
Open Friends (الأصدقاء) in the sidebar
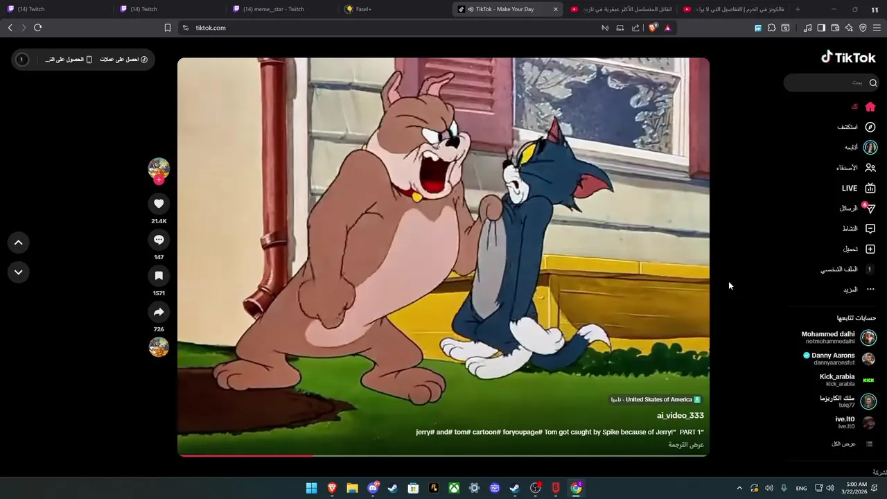pyautogui.click(x=856, y=168)
